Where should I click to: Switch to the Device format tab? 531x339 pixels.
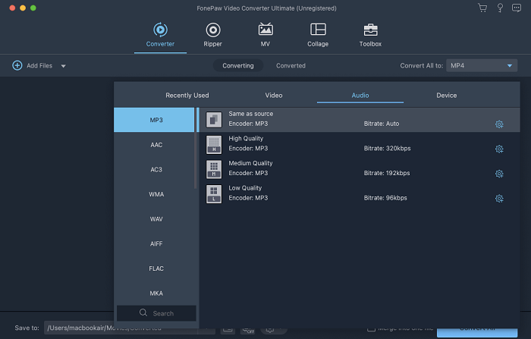tap(446, 96)
